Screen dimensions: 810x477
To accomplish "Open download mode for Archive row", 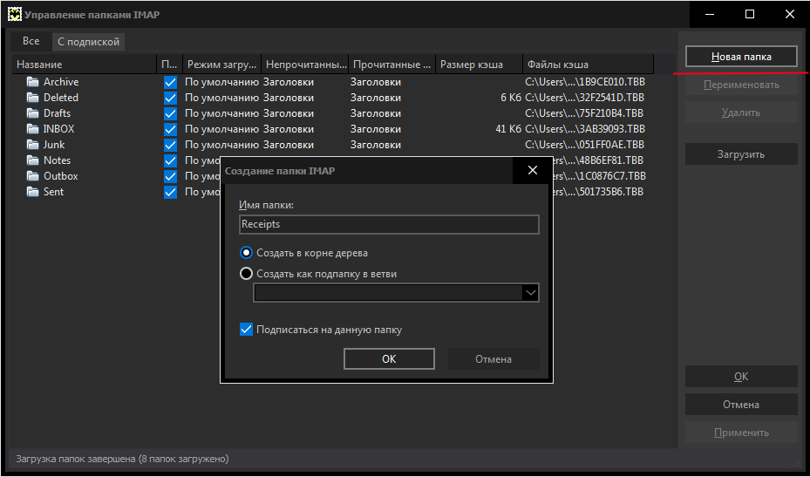I will [221, 82].
